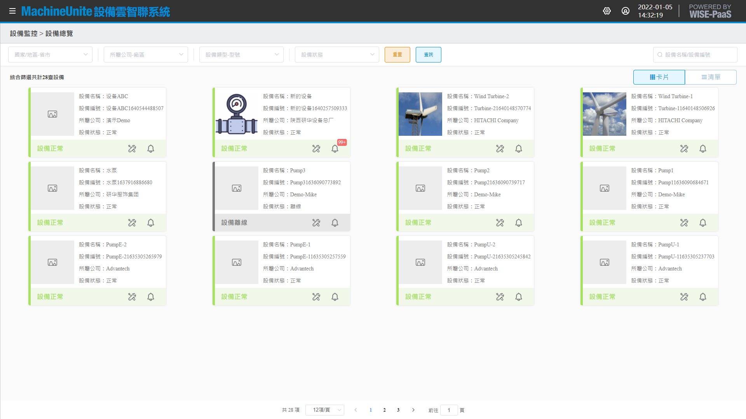This screenshot has height=419, width=746.
Task: Click maintenance tools icon on 设备ABC card
Action: 132,149
